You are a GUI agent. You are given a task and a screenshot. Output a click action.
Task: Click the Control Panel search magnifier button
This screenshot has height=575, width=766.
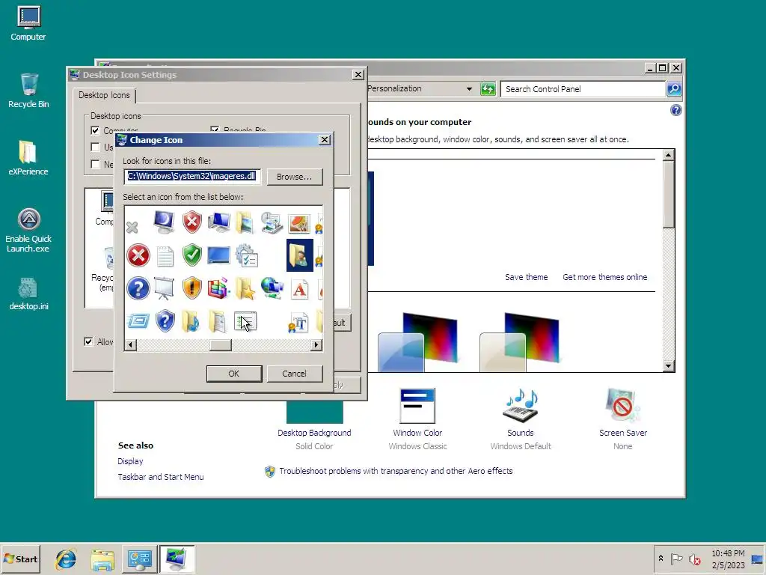point(674,89)
